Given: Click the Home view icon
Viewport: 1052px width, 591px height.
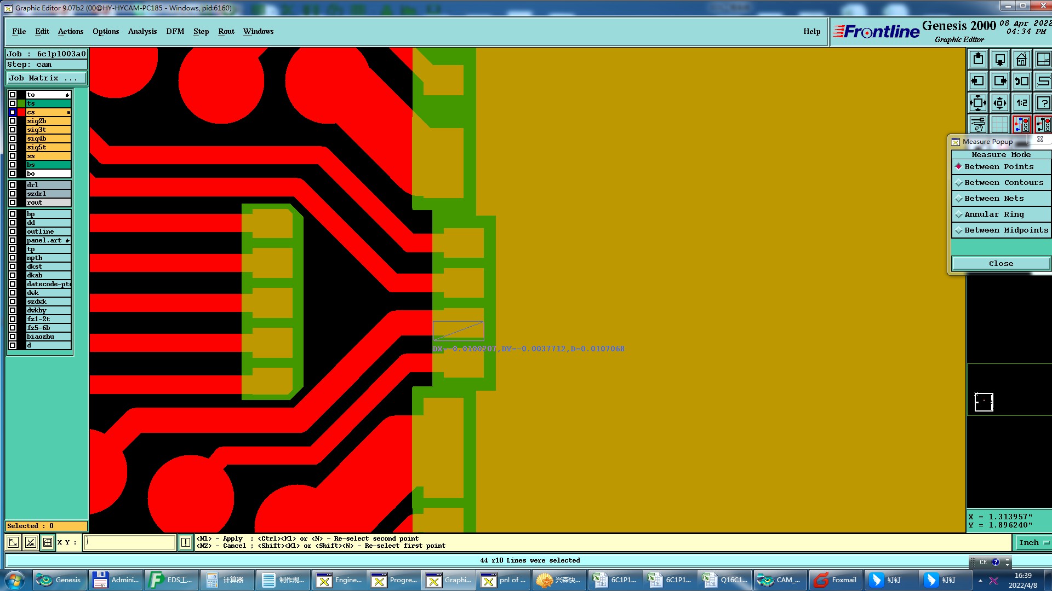Looking at the screenshot, I should [1021, 59].
